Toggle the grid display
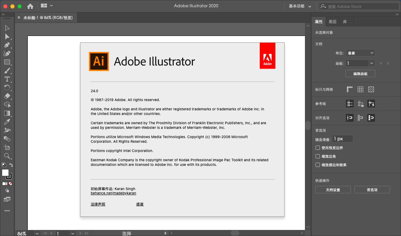This screenshot has width=401, height=236. (x=360, y=89)
